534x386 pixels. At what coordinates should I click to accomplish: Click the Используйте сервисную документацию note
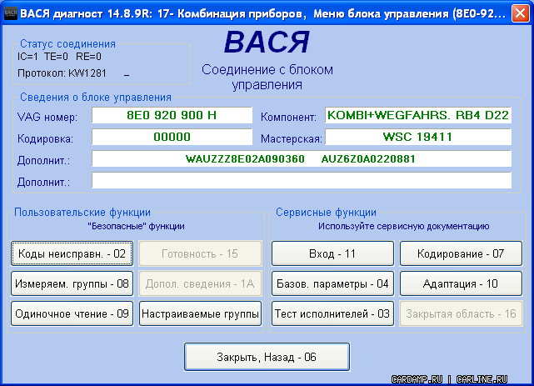[403, 226]
